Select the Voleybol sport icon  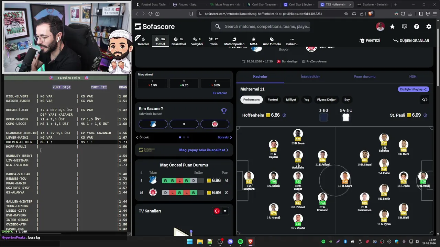tap(197, 41)
